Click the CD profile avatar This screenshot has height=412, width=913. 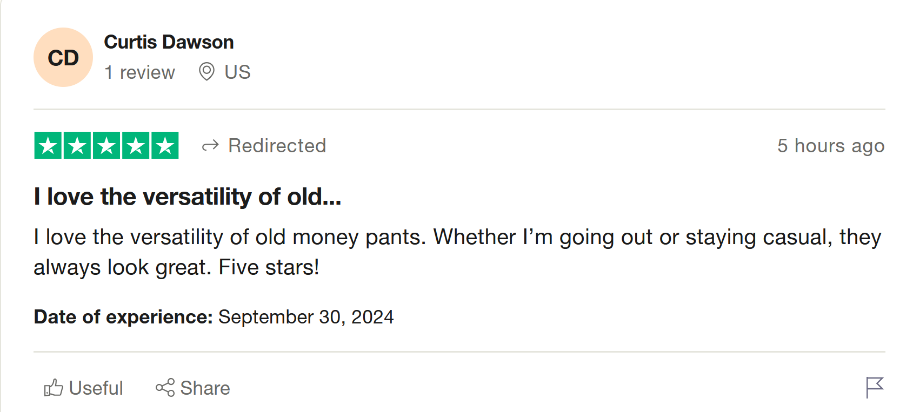tap(63, 57)
